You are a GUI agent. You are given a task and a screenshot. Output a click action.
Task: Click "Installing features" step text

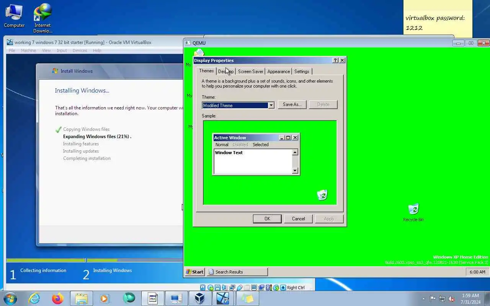pyautogui.click(x=81, y=144)
